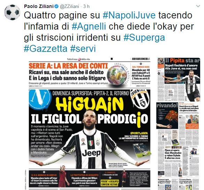Viewport: 204px width, 190px height.
Task: Open Paolo Ziliani's profile name
Action: 39,6
